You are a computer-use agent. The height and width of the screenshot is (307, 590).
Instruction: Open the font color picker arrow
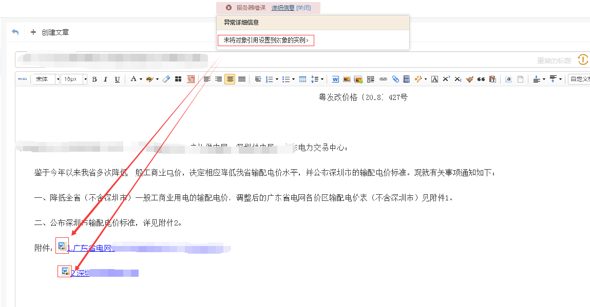pos(141,79)
